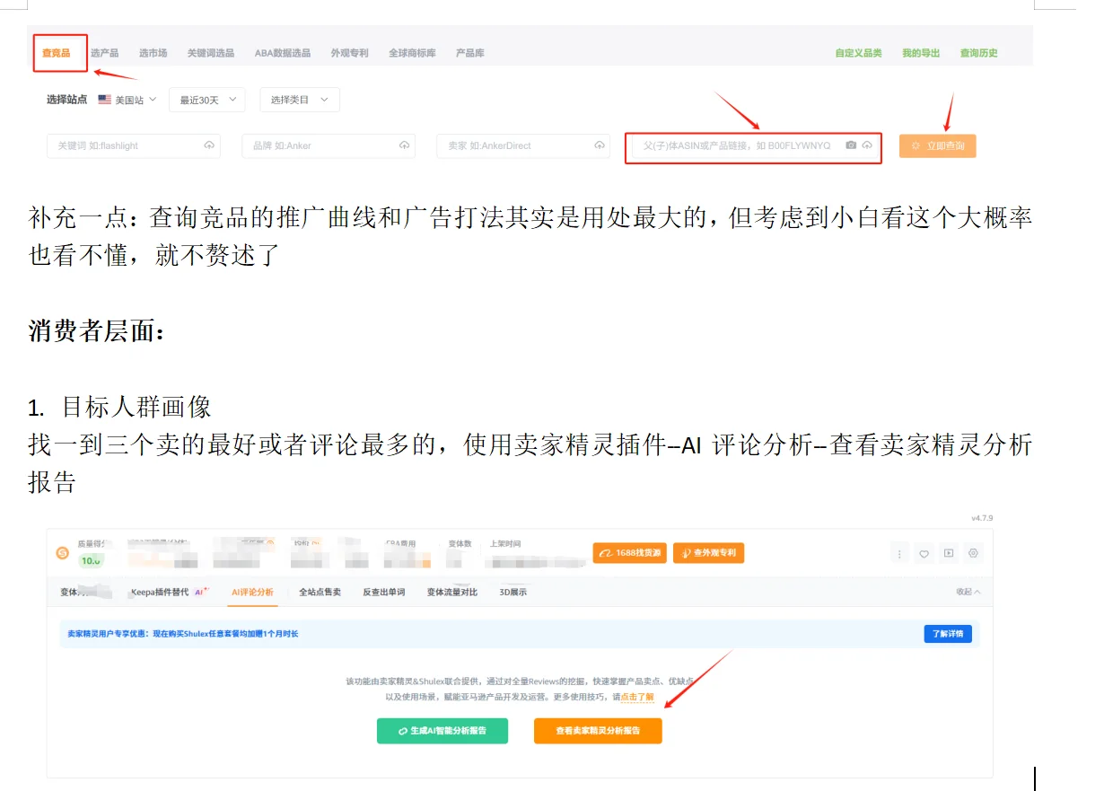
Task: Open the 选择类目 category dropdown
Action: [x=300, y=100]
